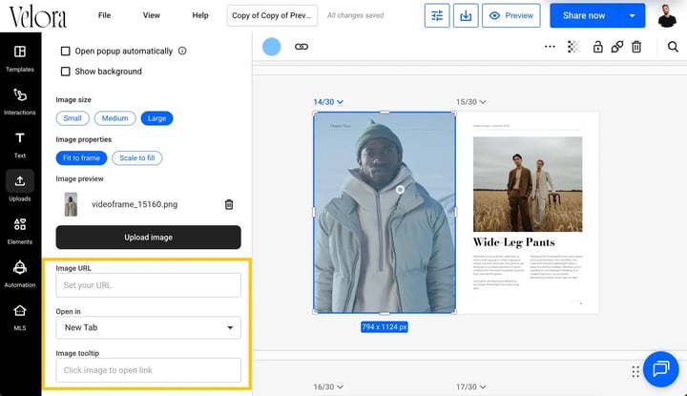Screen dimensions: 687x396
Task: Click the Wide-Leg Pants heading
Action: click(x=514, y=242)
